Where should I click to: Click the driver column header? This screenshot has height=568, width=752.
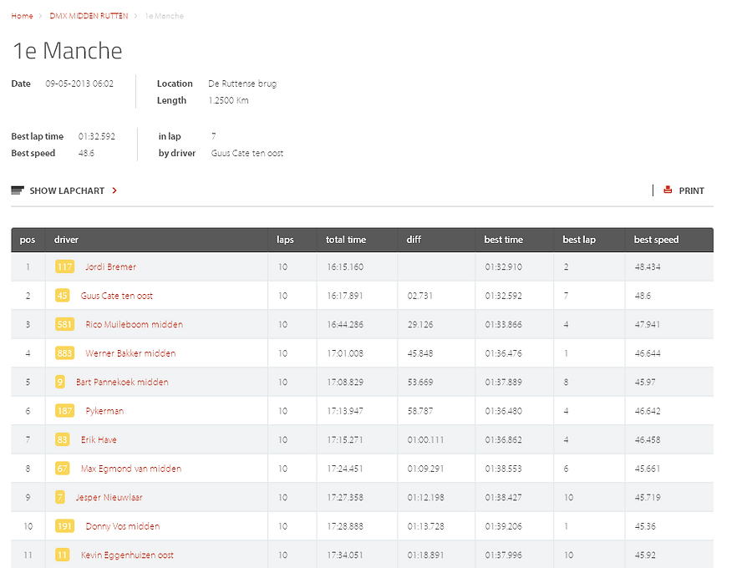click(x=66, y=240)
